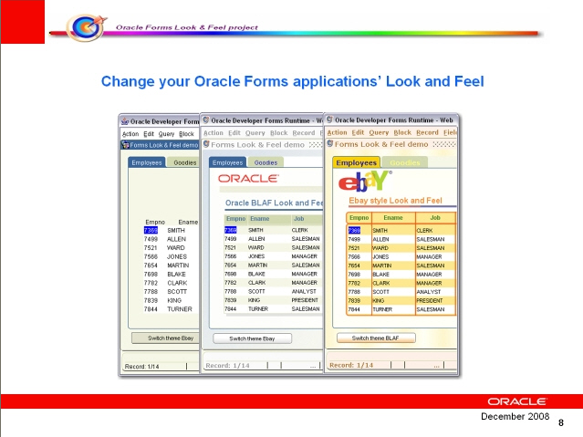Viewport: 583px width, 437px height.
Task: Click ANALYST job cell in the BLAF table
Action: point(304,291)
